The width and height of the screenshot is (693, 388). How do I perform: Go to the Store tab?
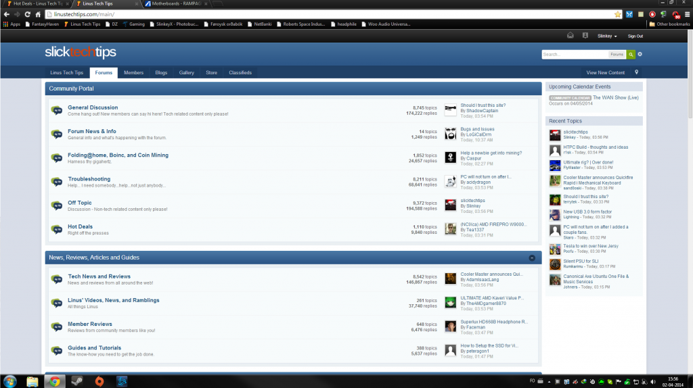[211, 73]
